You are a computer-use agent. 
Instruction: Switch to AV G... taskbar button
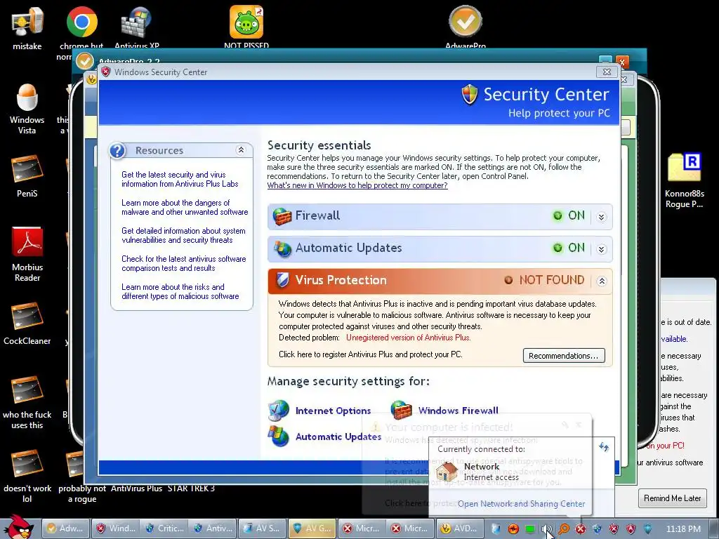click(x=312, y=528)
